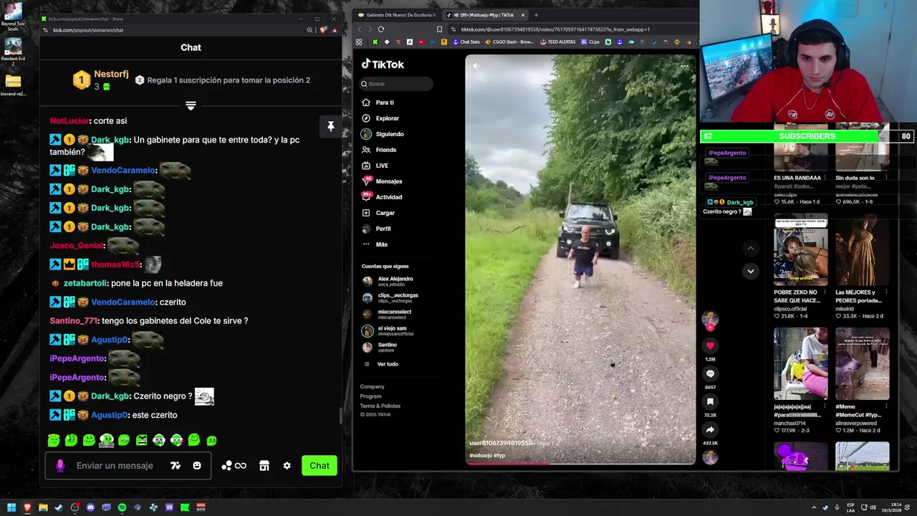Switch to the 'Gabinete Dtk Nuevo' browser tab
917x516 pixels.
[398, 14]
